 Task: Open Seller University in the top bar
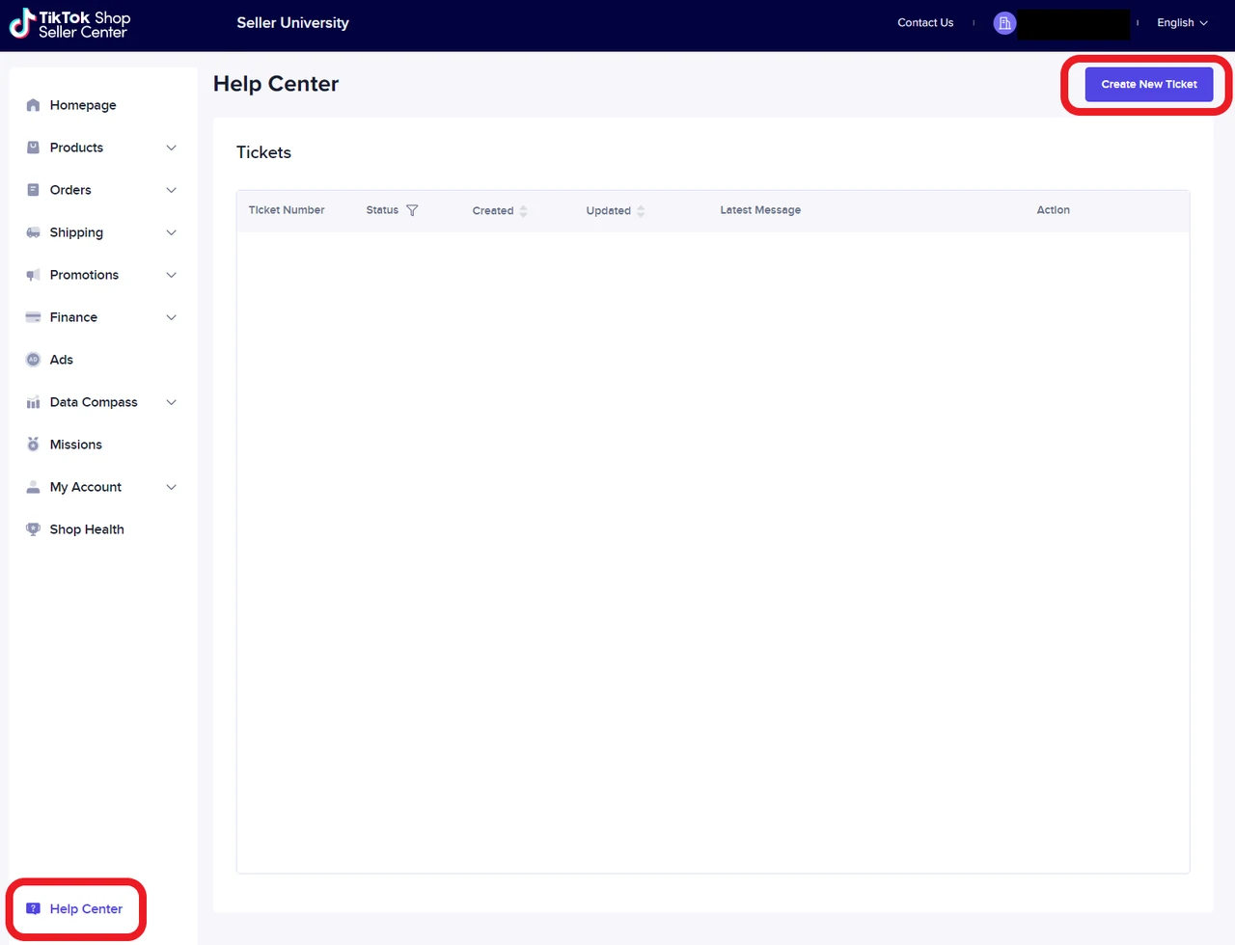[292, 23]
